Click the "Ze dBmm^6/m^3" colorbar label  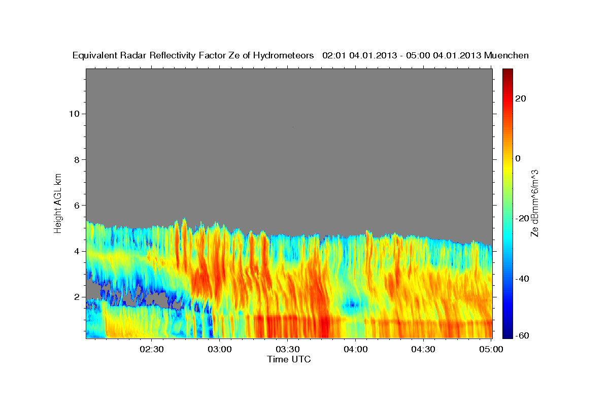coord(534,203)
